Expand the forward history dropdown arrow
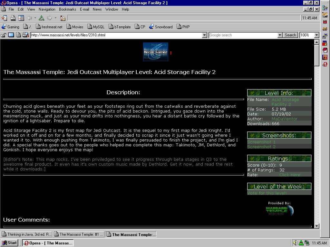Image resolution: width=330 pixels, height=247 pixels. tap(55, 18)
